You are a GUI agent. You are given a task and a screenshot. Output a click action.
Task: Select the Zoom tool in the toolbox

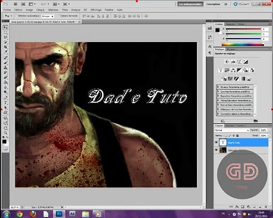5,133
